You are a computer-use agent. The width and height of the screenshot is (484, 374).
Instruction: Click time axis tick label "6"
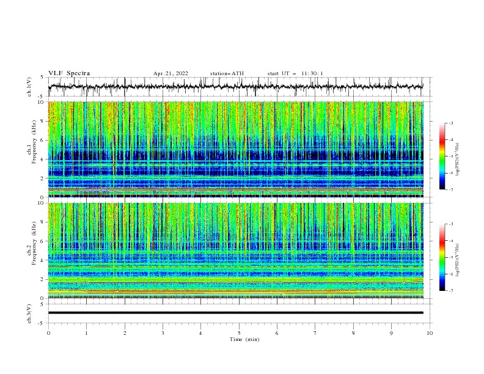tap(277, 333)
